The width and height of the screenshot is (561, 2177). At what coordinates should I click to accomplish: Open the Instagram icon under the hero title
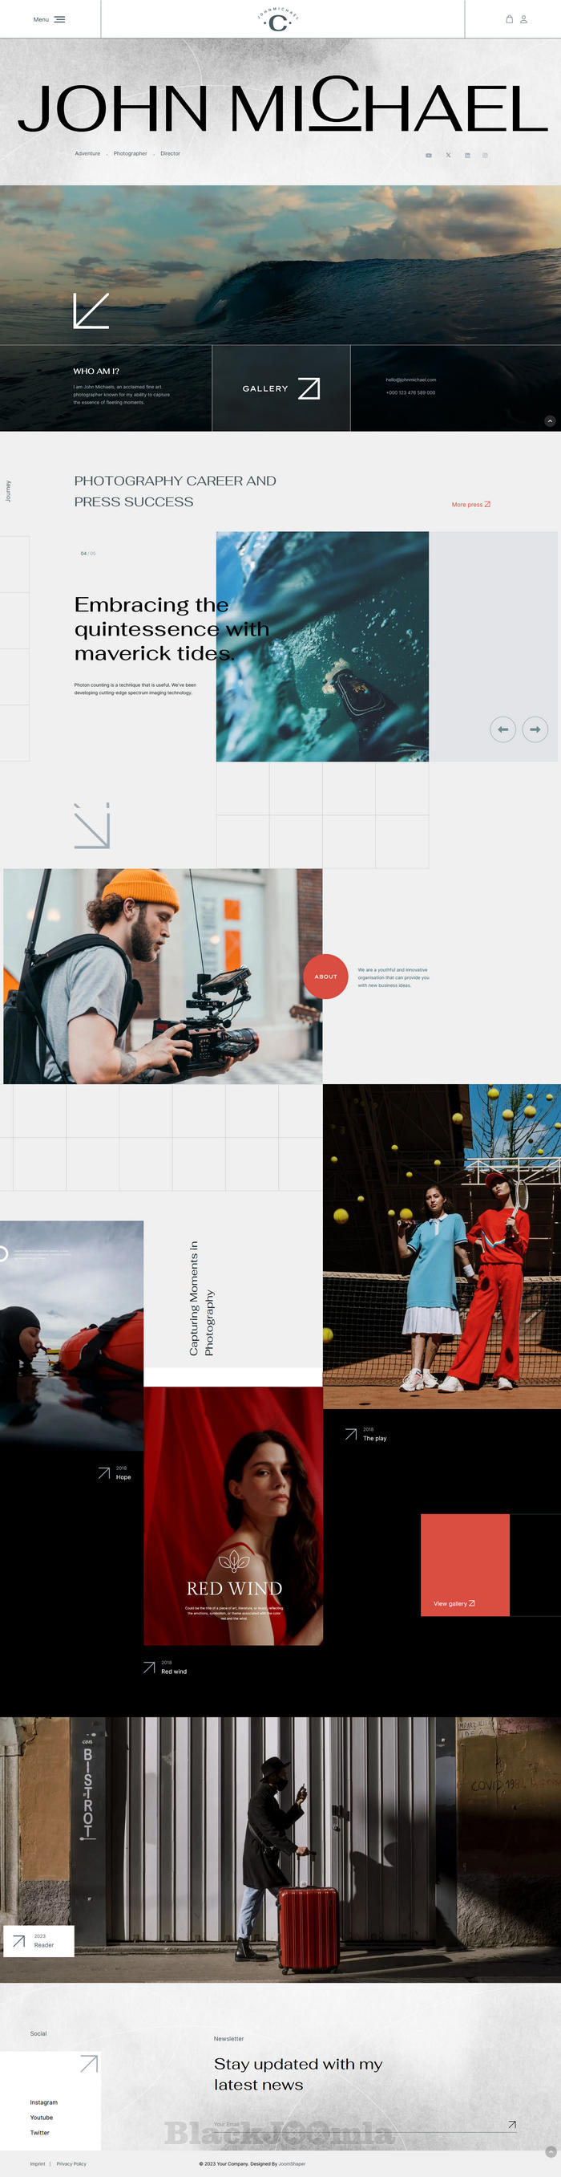coord(485,156)
